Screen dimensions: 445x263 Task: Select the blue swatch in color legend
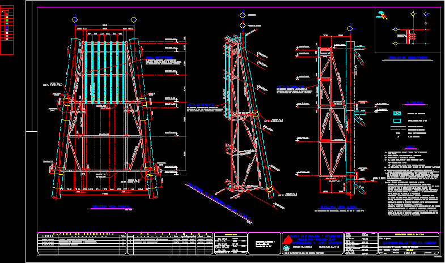pos(7,27)
